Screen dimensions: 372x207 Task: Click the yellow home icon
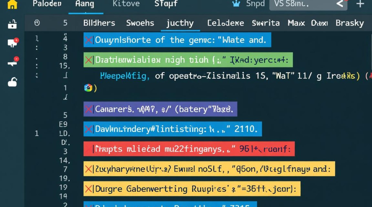[x=12, y=4]
